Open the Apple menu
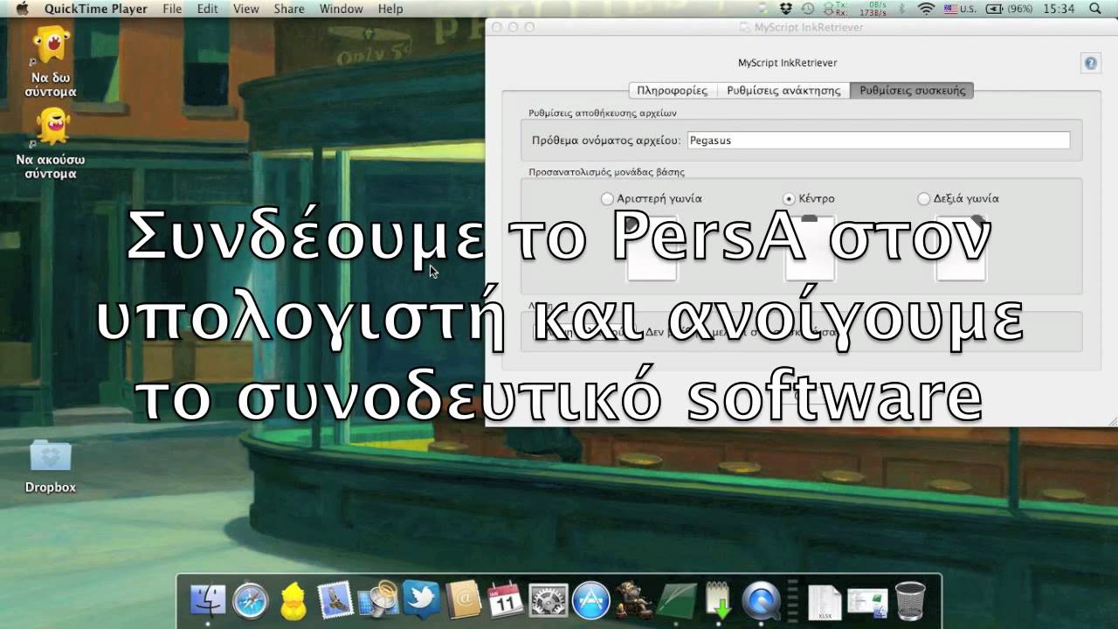The width and height of the screenshot is (1118, 629). tap(22, 9)
